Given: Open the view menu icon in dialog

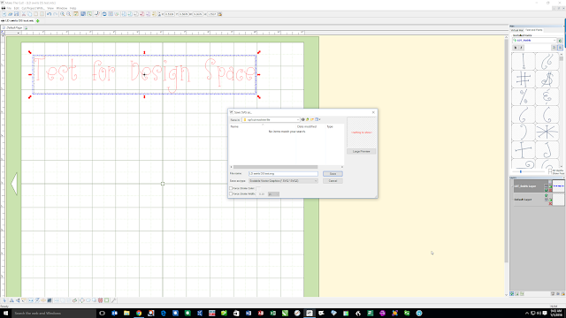Looking at the screenshot, I should click(x=317, y=120).
